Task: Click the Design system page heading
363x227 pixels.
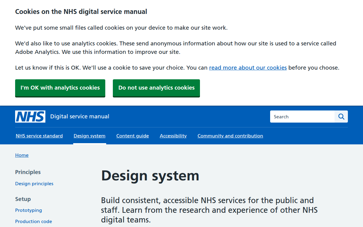Action: point(150,176)
